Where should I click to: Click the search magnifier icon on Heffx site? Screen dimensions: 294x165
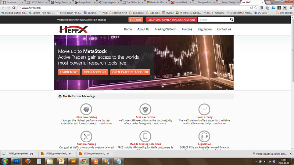point(232,19)
